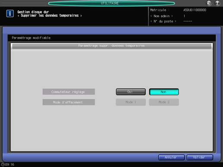Choose Mode 2 erase mode
Screen dimensions: 223x167
point(164,102)
